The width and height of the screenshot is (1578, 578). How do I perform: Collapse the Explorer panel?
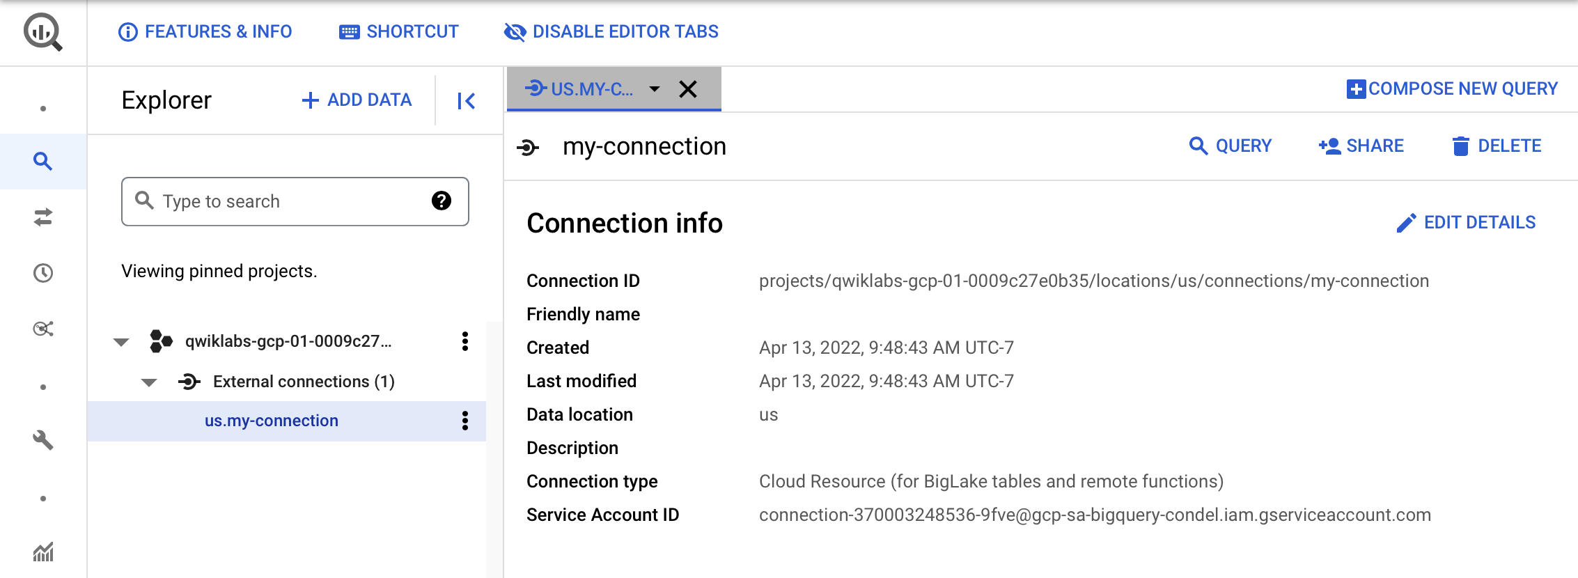[466, 101]
